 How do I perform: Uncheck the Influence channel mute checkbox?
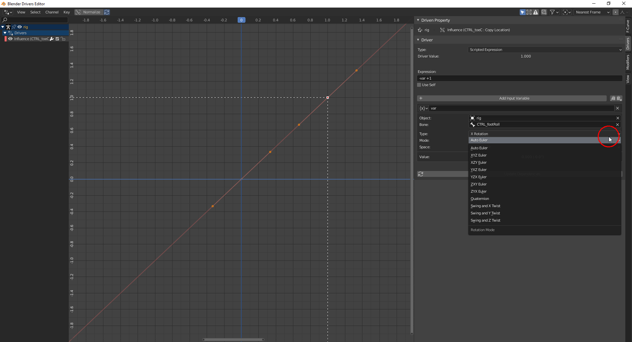57,39
